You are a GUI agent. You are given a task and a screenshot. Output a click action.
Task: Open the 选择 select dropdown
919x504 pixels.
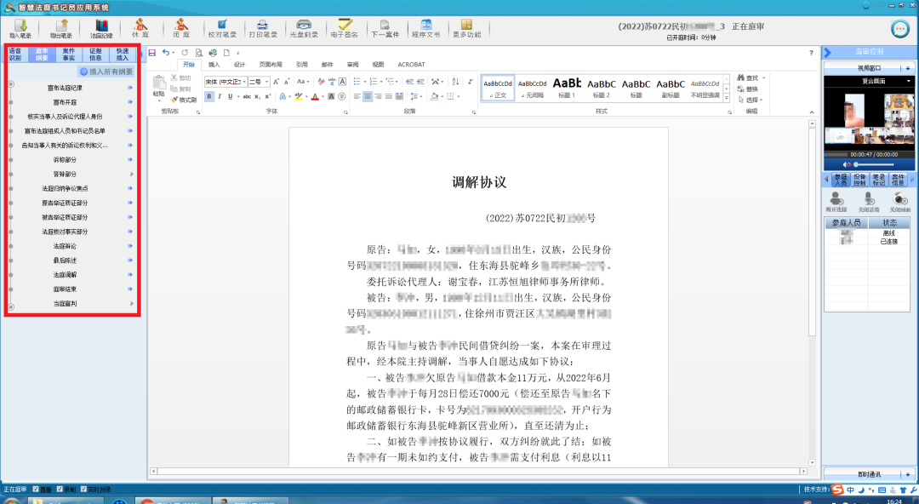pyautogui.click(x=750, y=100)
